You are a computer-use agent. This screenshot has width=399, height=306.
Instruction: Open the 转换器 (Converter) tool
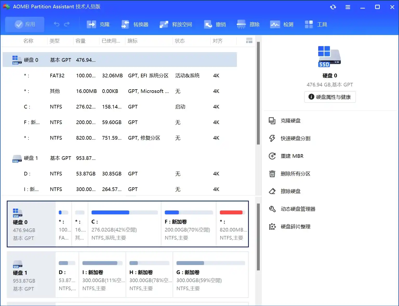(x=135, y=24)
